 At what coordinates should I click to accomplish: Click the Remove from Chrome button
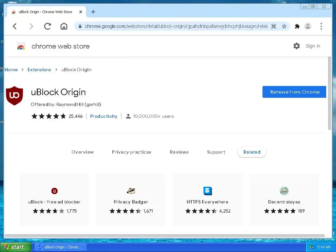point(294,92)
